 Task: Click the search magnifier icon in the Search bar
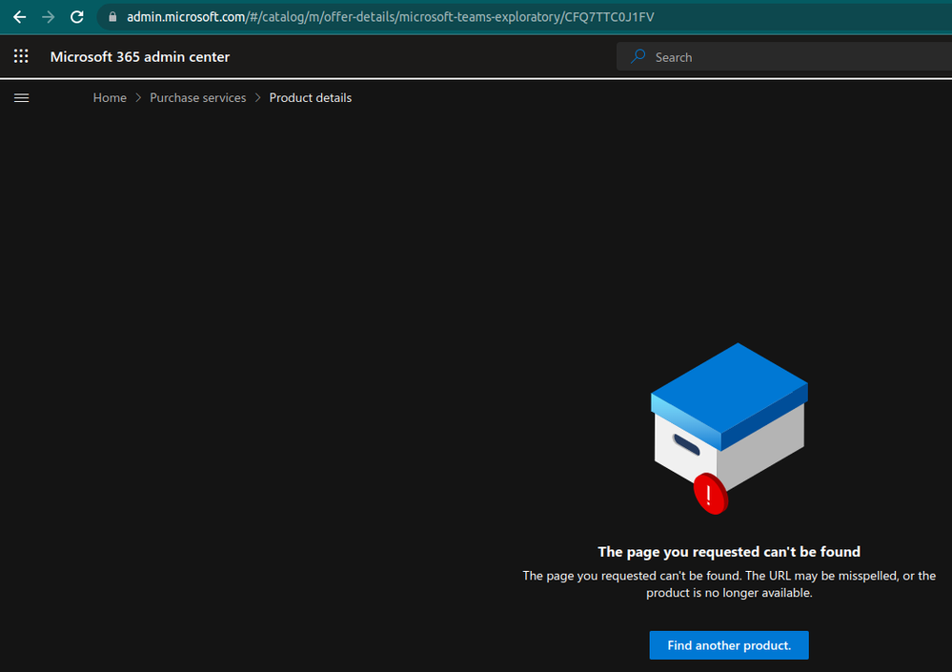[x=640, y=56]
